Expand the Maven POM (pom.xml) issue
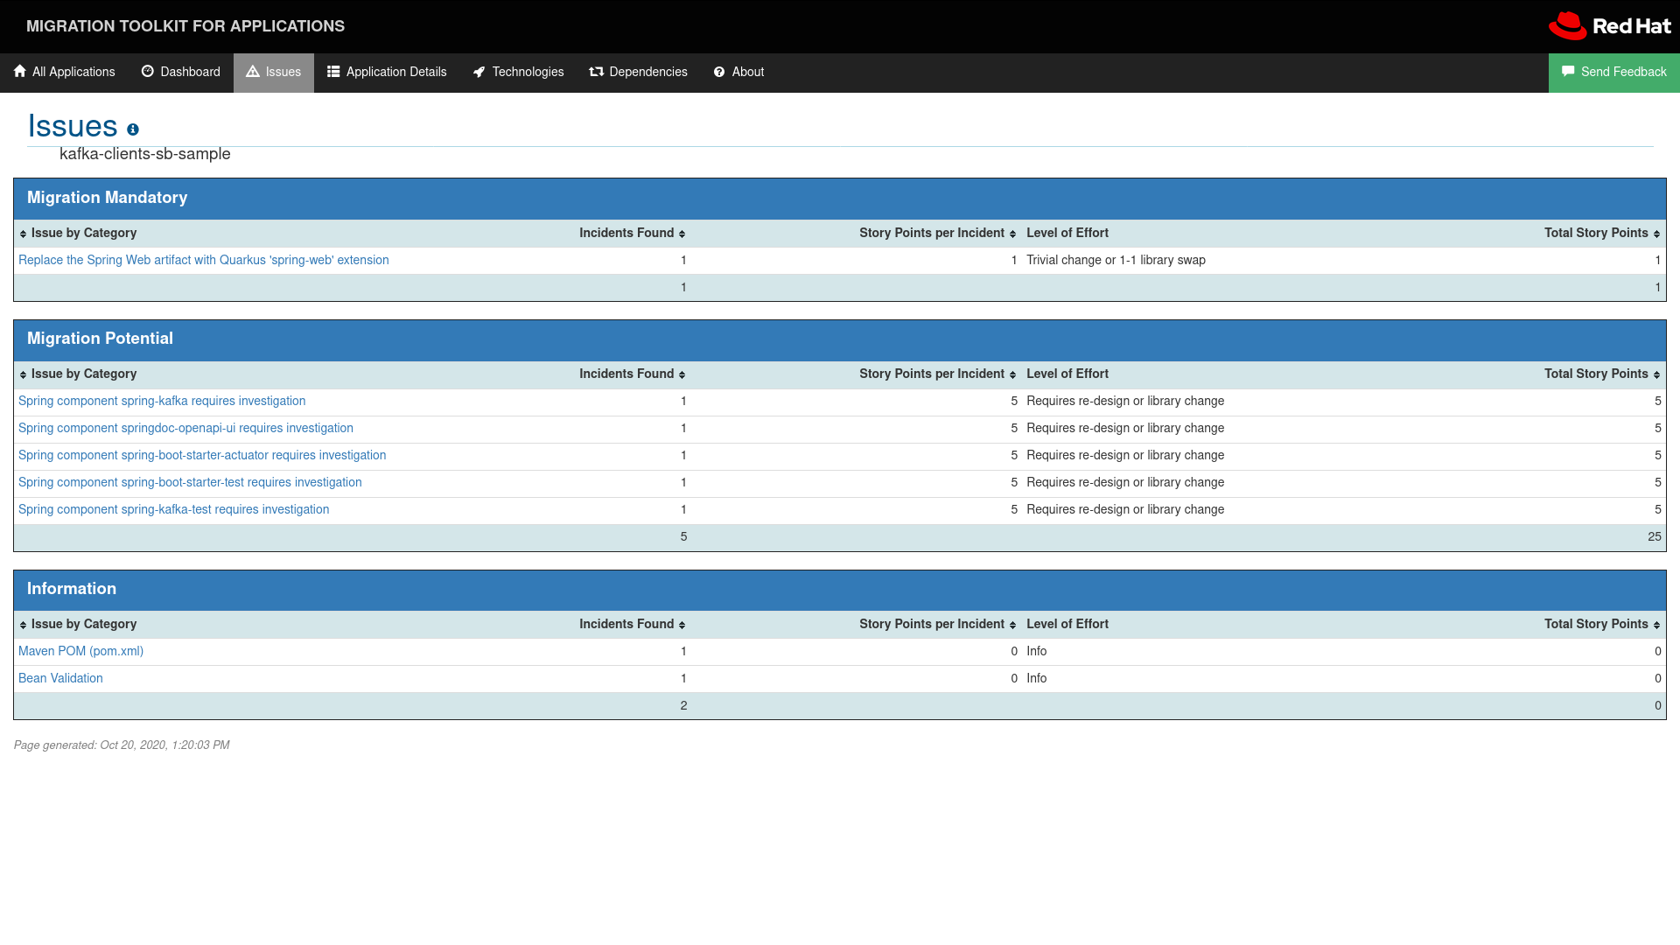Image resolution: width=1680 pixels, height=945 pixels. pos(80,652)
